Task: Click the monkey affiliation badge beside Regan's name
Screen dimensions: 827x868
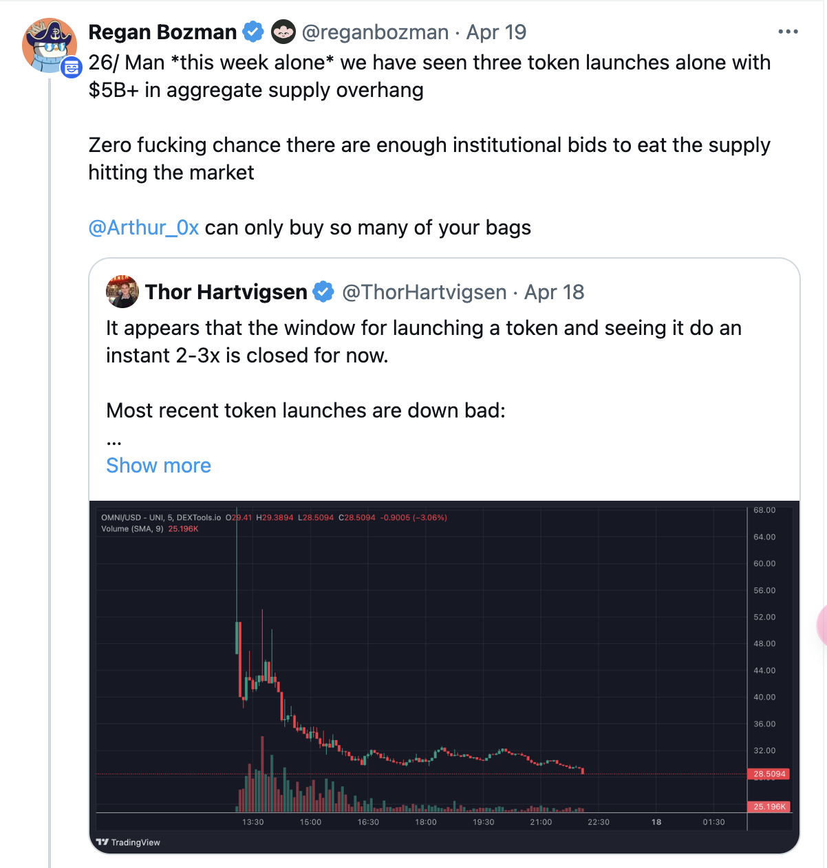Action: pos(283,32)
